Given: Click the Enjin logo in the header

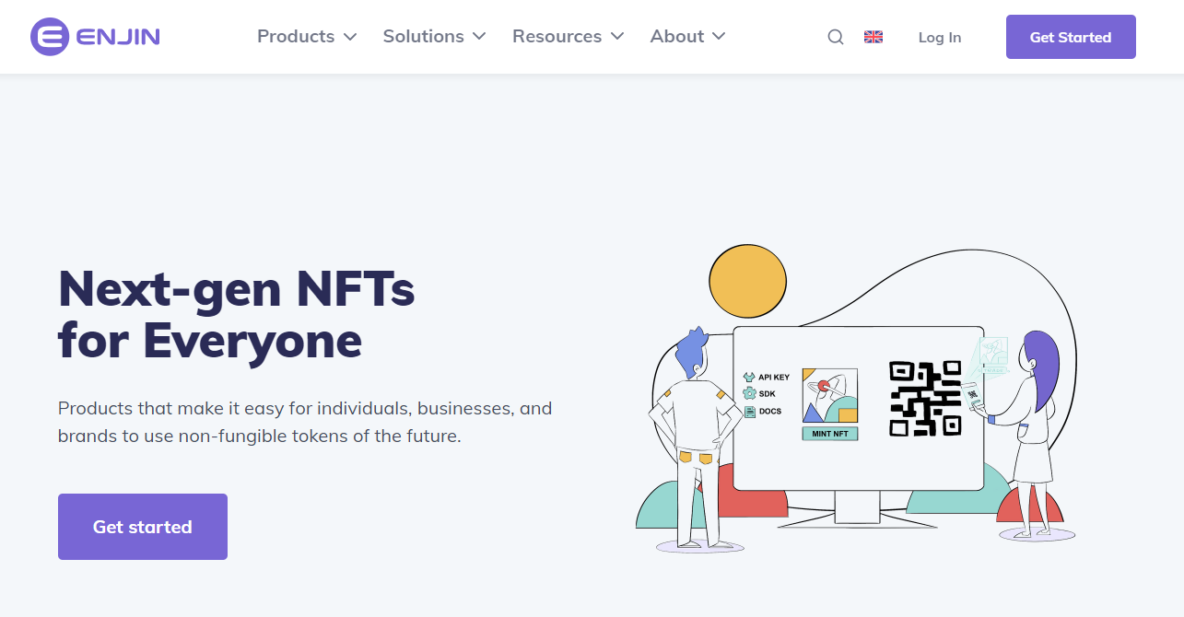Looking at the screenshot, I should coord(95,37).
